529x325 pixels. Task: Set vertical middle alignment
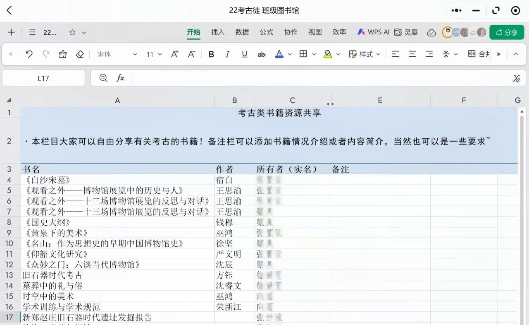pos(446,54)
